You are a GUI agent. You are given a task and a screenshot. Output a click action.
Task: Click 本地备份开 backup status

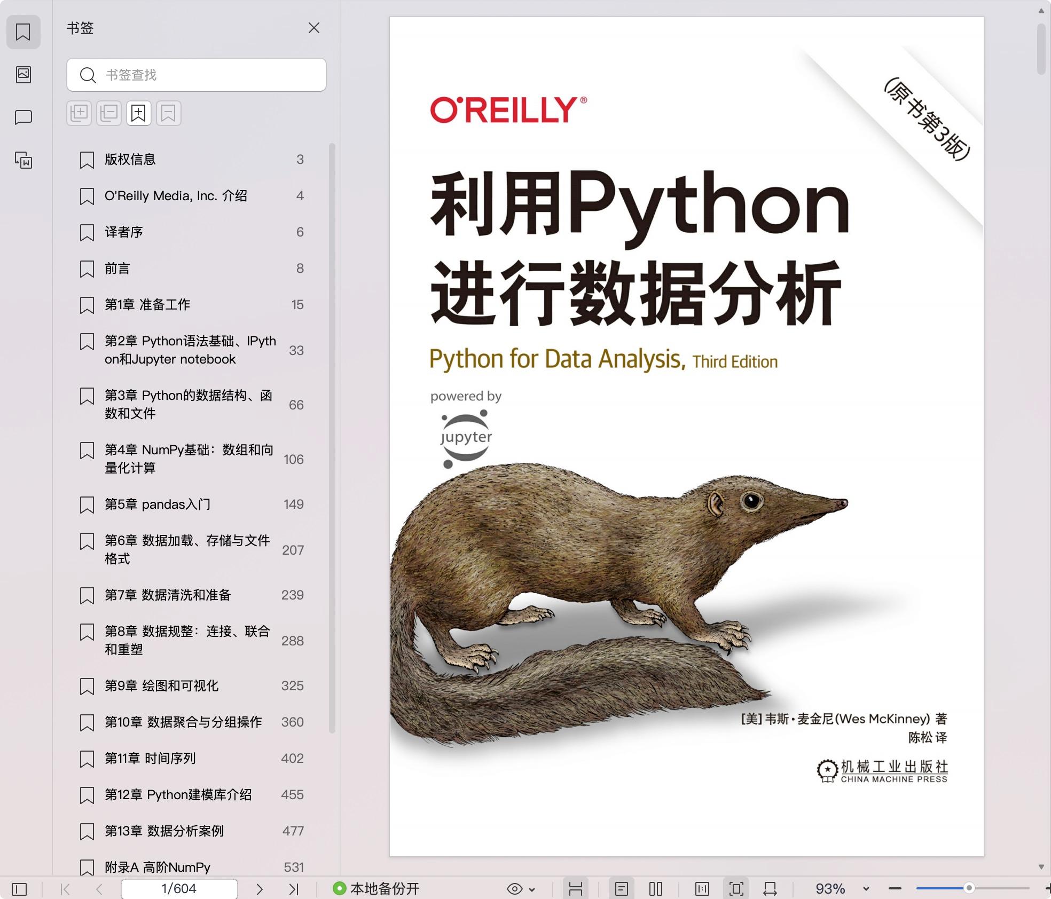pyautogui.click(x=376, y=889)
